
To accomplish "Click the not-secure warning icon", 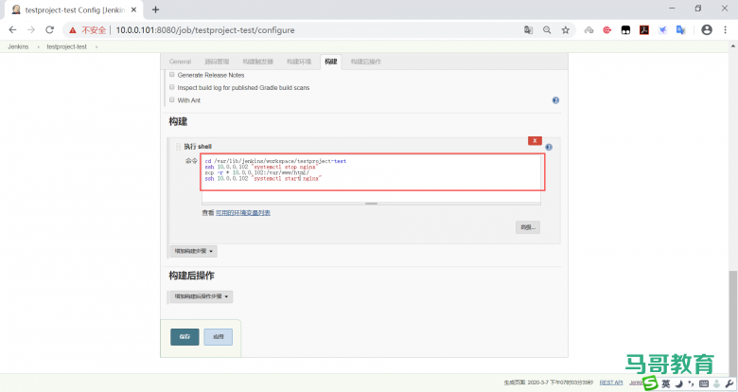I will 73,30.
